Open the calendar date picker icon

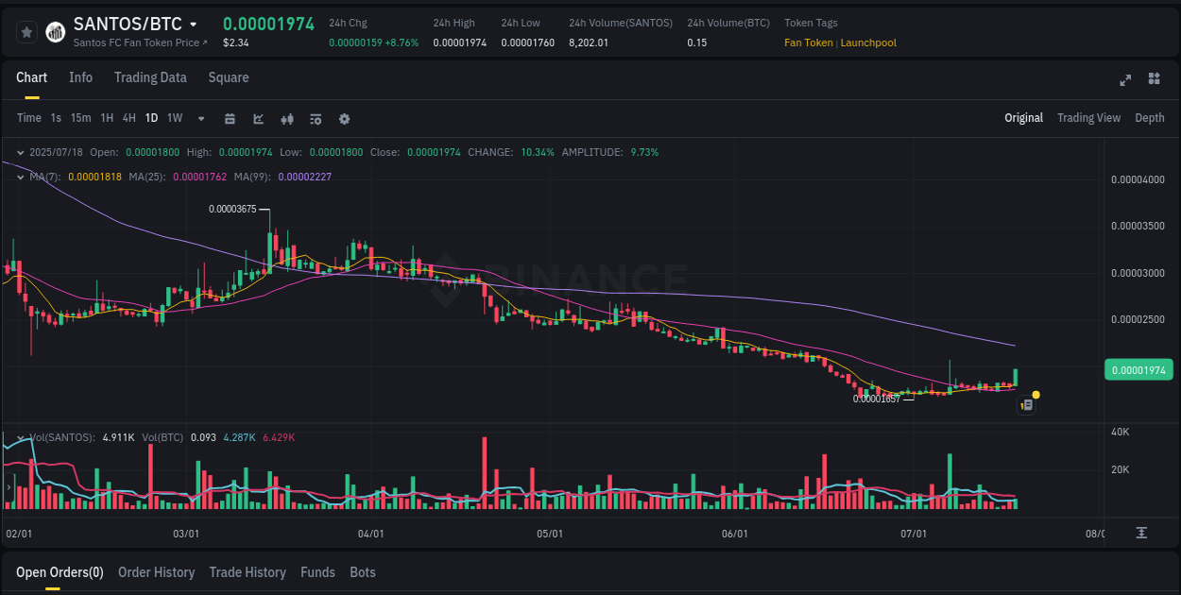230,119
